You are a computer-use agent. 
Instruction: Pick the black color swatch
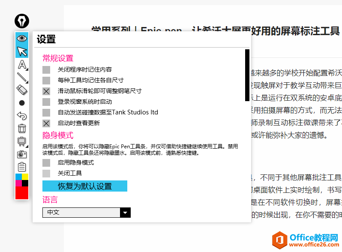coord(25,183)
